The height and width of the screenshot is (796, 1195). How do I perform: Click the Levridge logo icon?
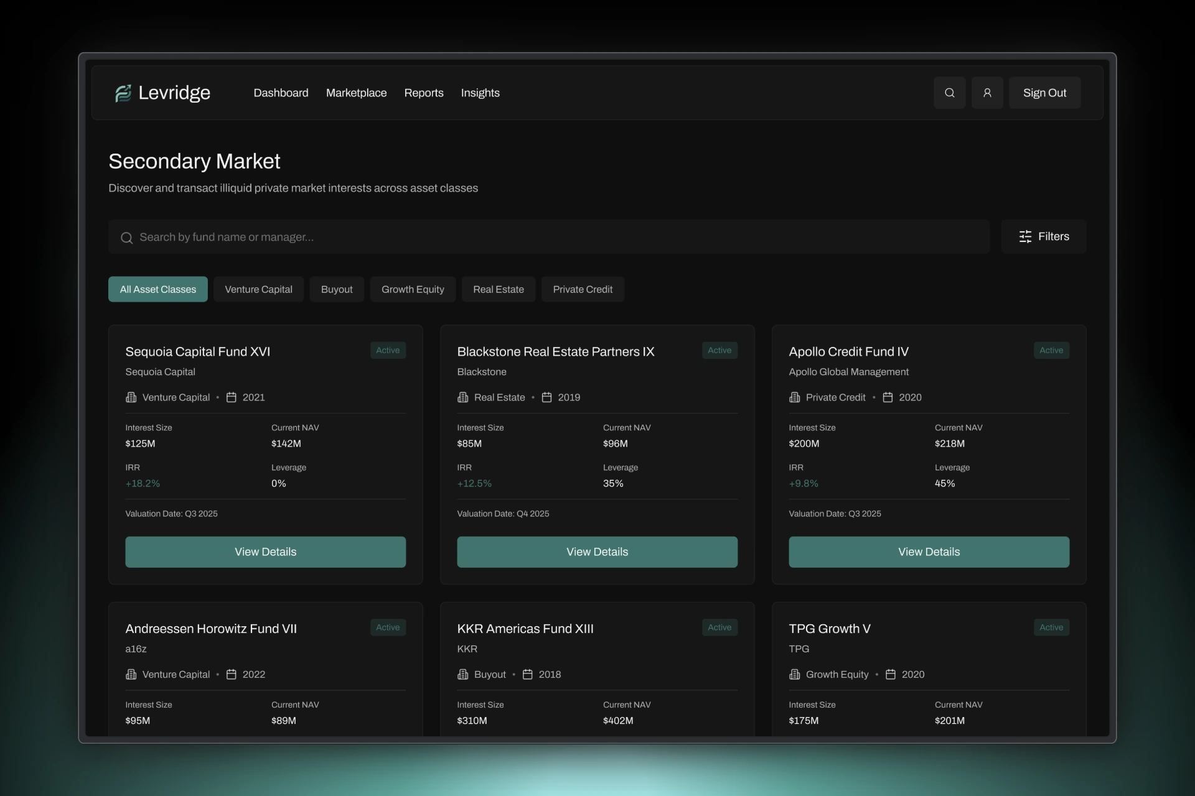coord(123,93)
